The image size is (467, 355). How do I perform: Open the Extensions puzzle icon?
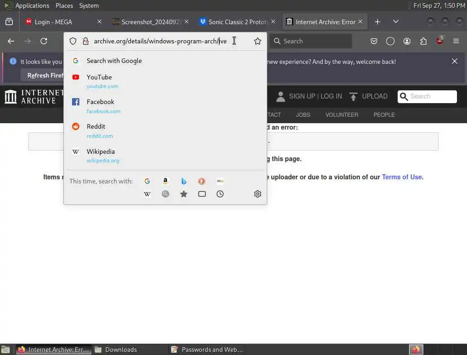pos(423,41)
